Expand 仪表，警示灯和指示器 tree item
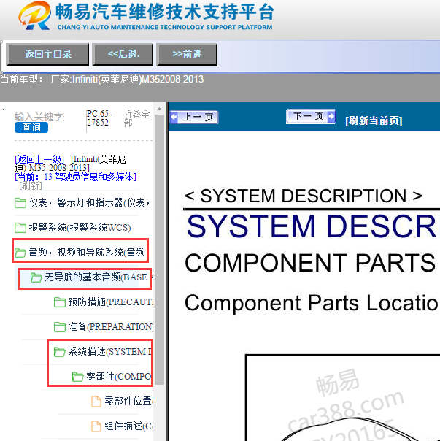The height and width of the screenshot is (441, 440). (90, 202)
